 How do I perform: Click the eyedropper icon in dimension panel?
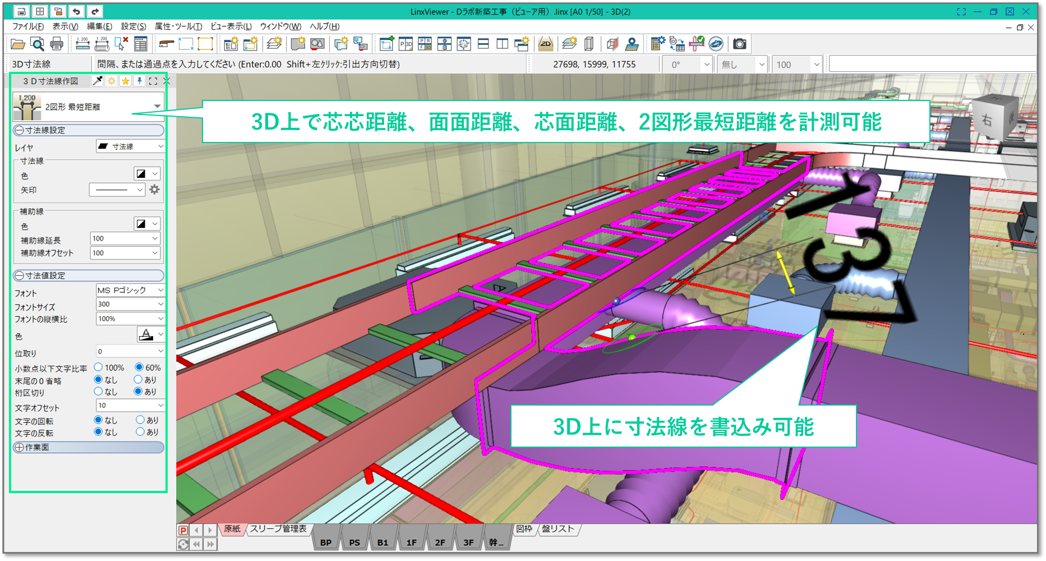pos(98,81)
